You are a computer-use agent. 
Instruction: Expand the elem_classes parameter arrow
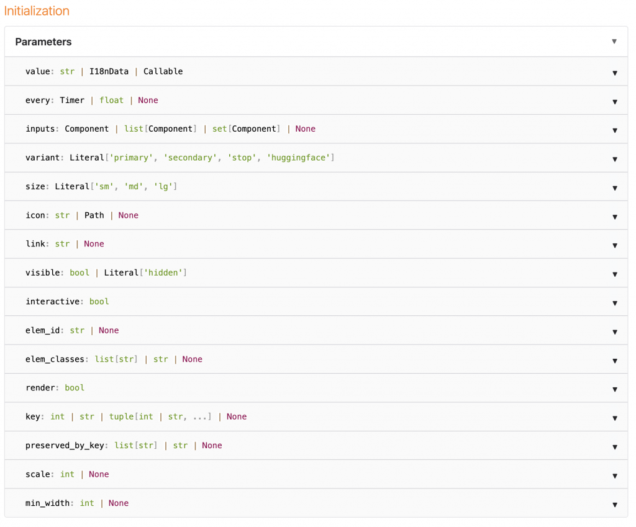[615, 361]
